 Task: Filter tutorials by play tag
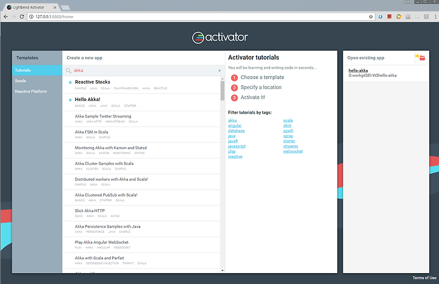coord(232,151)
